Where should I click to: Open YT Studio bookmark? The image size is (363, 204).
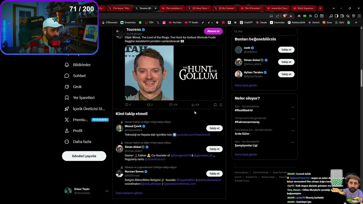(x=191, y=22)
